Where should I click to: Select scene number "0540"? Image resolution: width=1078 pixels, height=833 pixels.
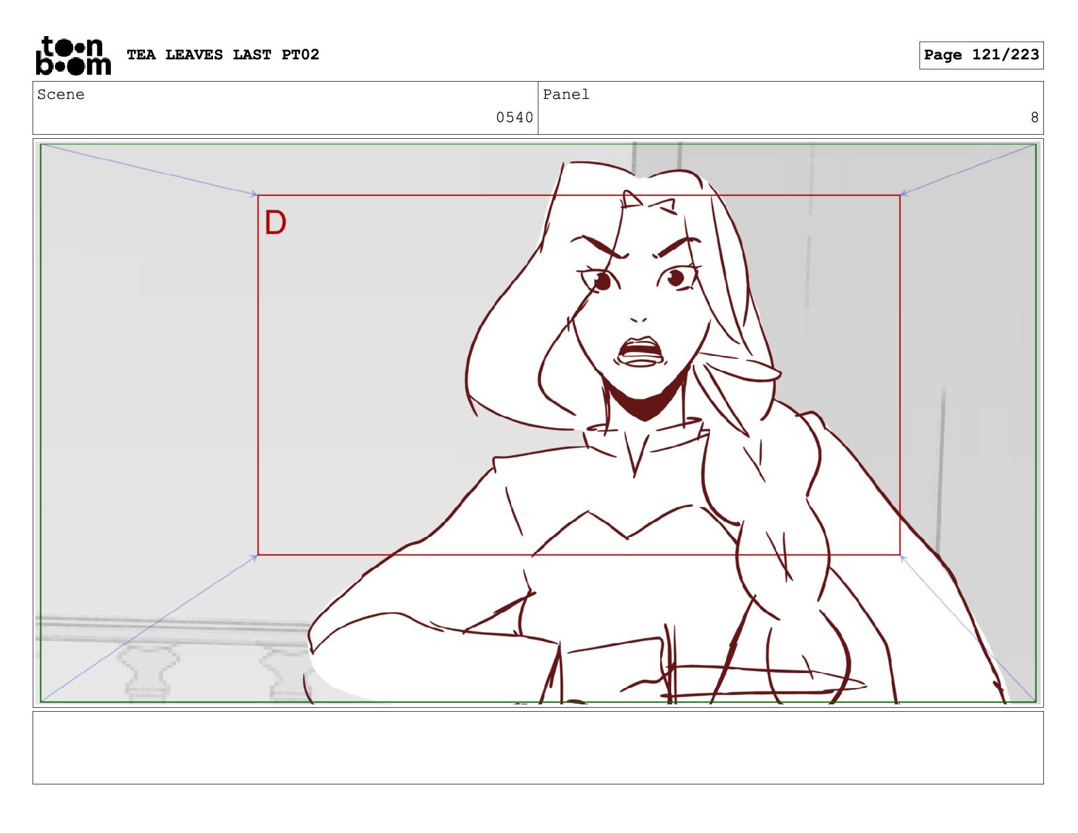[x=514, y=118]
